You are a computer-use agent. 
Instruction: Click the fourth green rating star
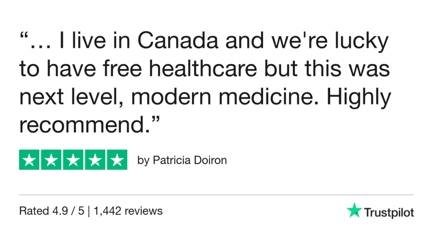click(x=95, y=160)
